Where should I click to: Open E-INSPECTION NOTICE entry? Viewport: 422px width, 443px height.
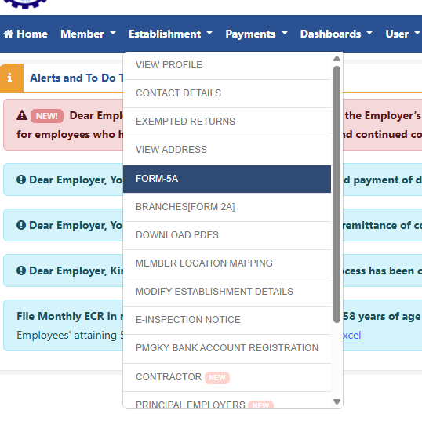point(227,320)
